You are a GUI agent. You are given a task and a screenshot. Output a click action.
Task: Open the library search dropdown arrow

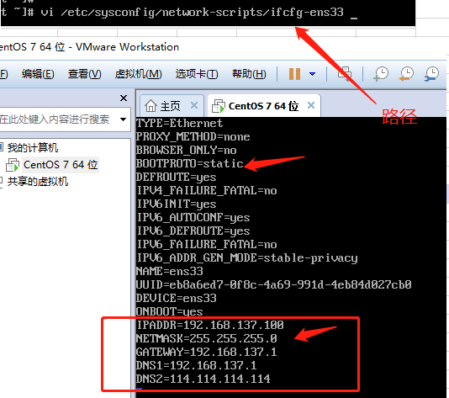[x=123, y=119]
